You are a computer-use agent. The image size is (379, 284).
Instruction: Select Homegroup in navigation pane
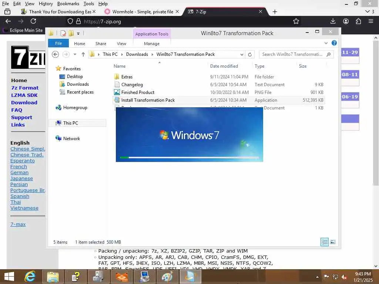coord(75,108)
